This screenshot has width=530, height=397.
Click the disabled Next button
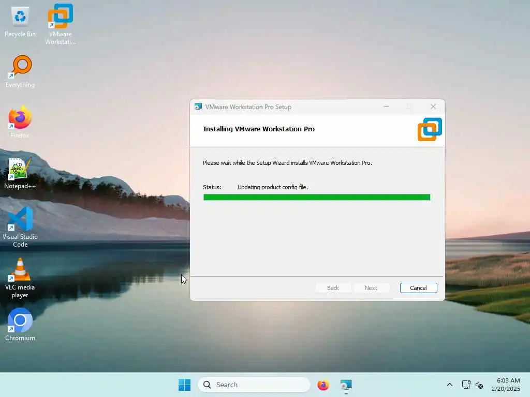(x=371, y=288)
